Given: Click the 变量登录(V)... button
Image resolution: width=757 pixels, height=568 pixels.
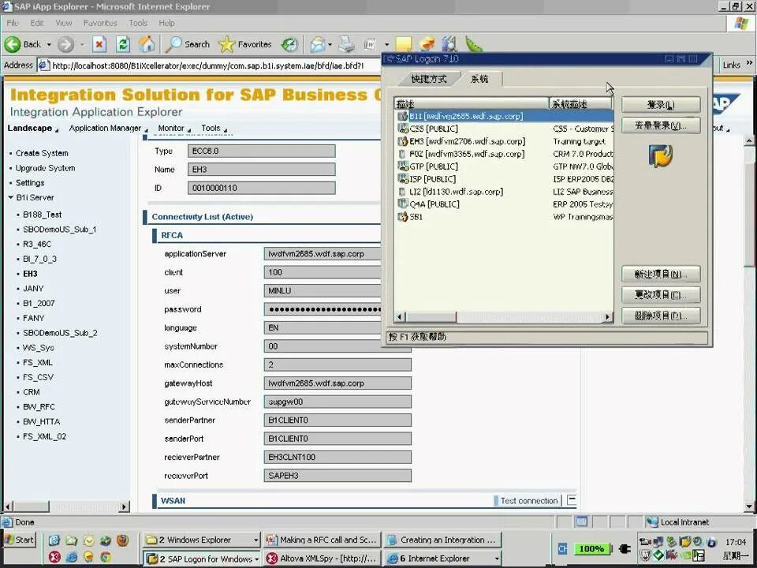Looking at the screenshot, I should [x=661, y=125].
